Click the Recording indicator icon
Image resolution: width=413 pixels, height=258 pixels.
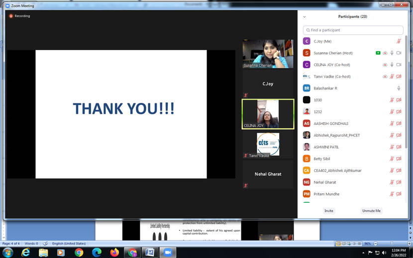point(11,16)
